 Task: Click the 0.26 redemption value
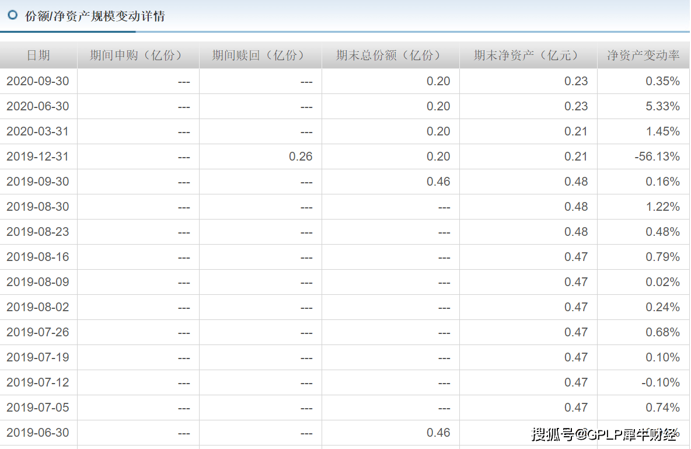coord(301,156)
